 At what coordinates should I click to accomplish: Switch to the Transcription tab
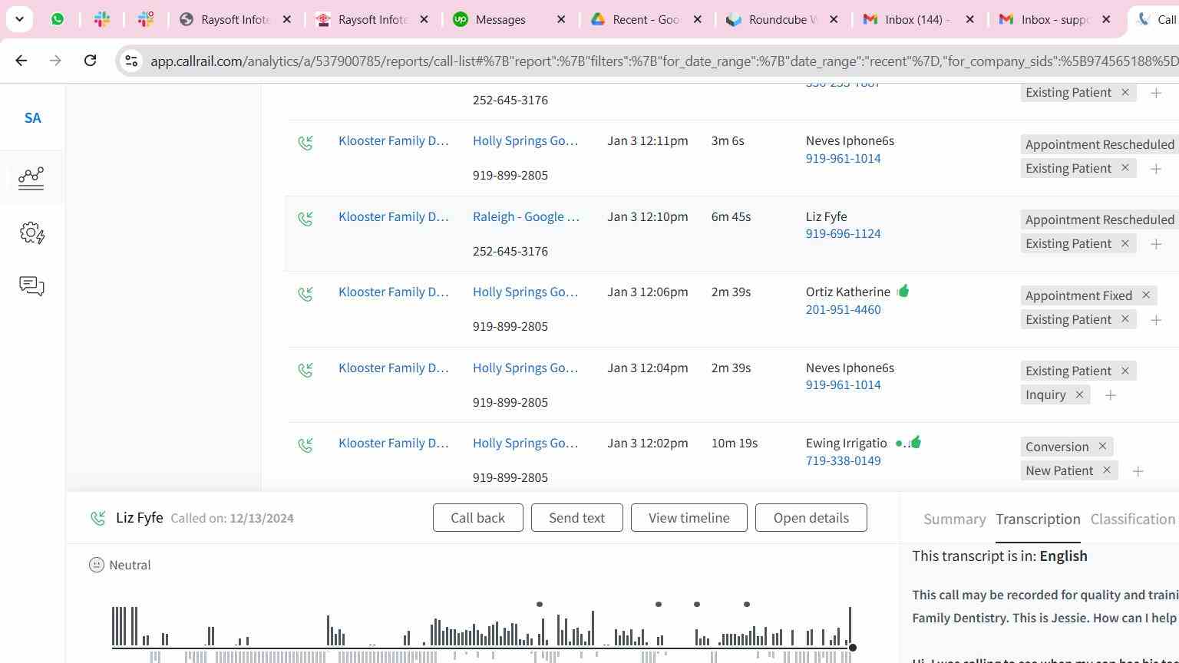click(1038, 520)
